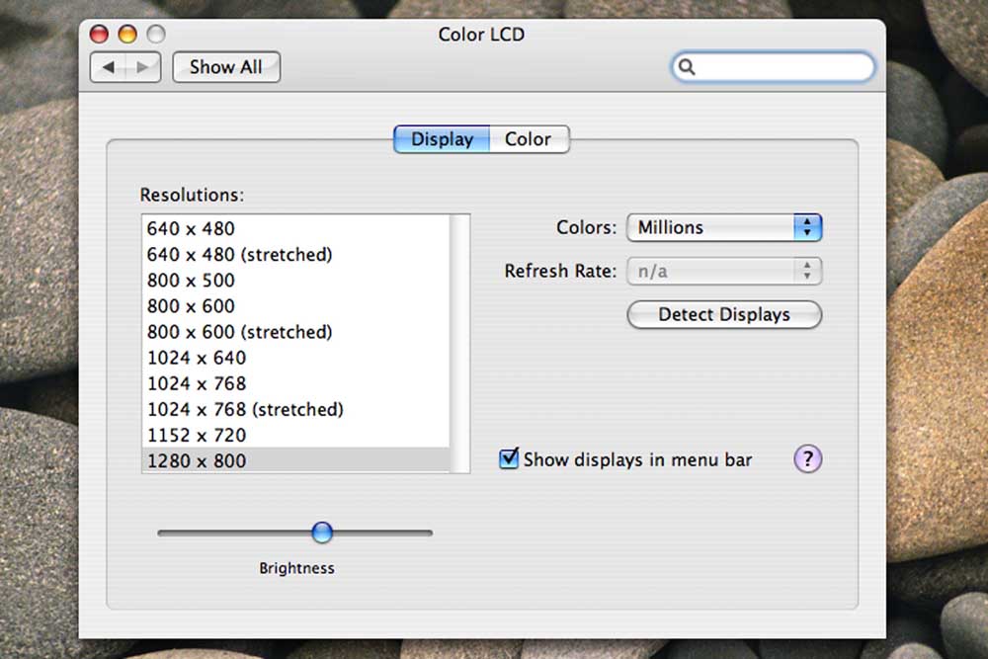Click the forward navigation arrow
Image resolution: width=988 pixels, height=659 pixels.
tap(142, 67)
